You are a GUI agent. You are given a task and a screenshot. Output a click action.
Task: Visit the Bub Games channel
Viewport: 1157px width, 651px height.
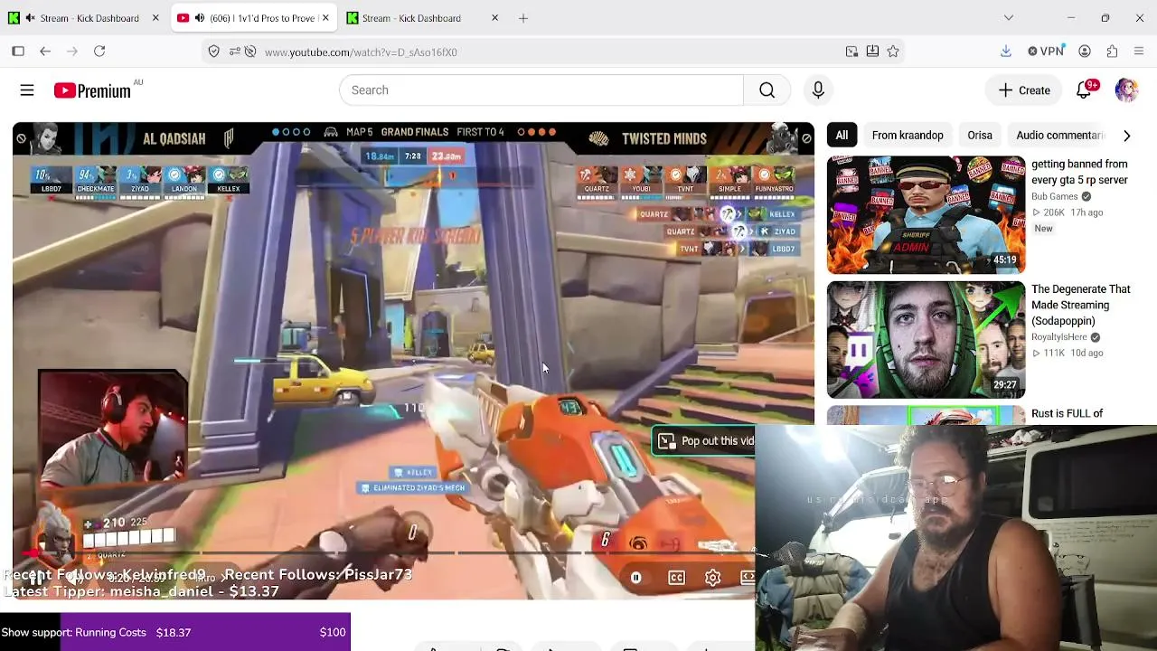click(x=1055, y=196)
